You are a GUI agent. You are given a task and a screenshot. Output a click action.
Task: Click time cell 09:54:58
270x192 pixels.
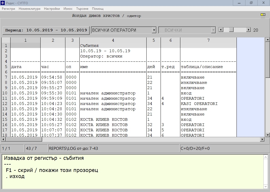point(53,77)
